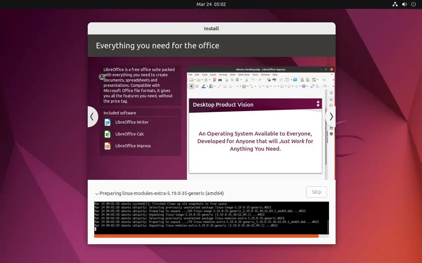Advance to the next installer slide
Viewport: 422px width, 263px height.
pyautogui.click(x=331, y=117)
